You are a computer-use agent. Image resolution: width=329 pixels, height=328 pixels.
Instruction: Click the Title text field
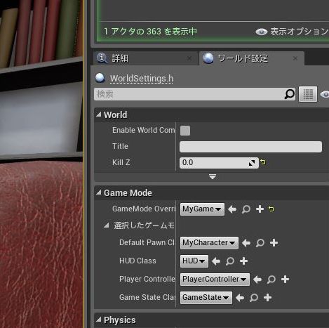click(250, 147)
